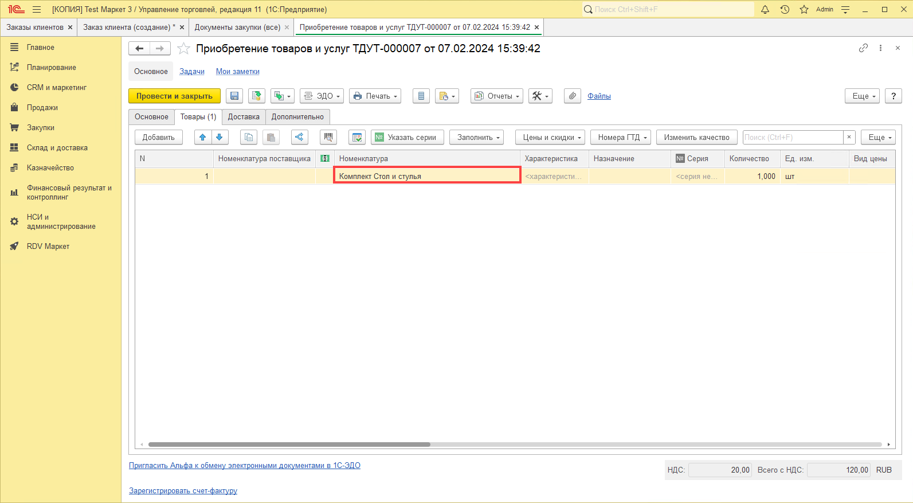Image resolution: width=913 pixels, height=503 pixels.
Task: Open the Зарегистрировать счет-фактуру link
Action: (x=183, y=491)
